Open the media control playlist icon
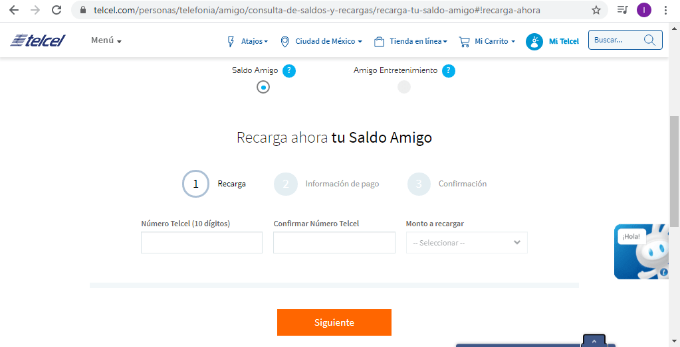The width and height of the screenshot is (680, 347). click(622, 10)
